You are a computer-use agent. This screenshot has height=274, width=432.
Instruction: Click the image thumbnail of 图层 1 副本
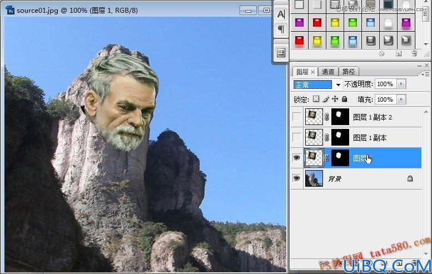[x=314, y=137]
